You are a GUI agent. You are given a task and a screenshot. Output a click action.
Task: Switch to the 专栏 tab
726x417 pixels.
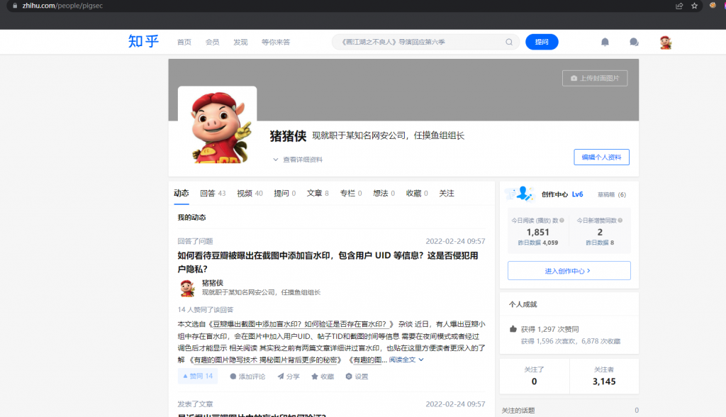pyautogui.click(x=351, y=193)
